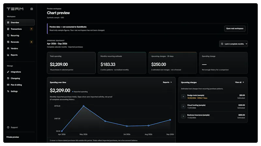Click the $200.00 estimated amount
Screen dimensions: 261x146
click(241, 105)
